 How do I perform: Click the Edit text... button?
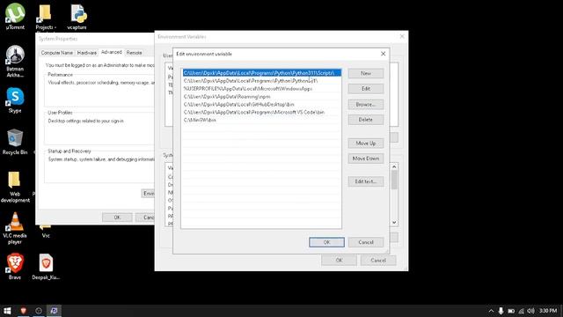click(366, 181)
